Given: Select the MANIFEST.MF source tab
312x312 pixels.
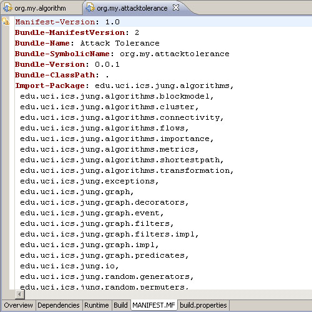Looking at the screenshot, I should click(154, 305).
